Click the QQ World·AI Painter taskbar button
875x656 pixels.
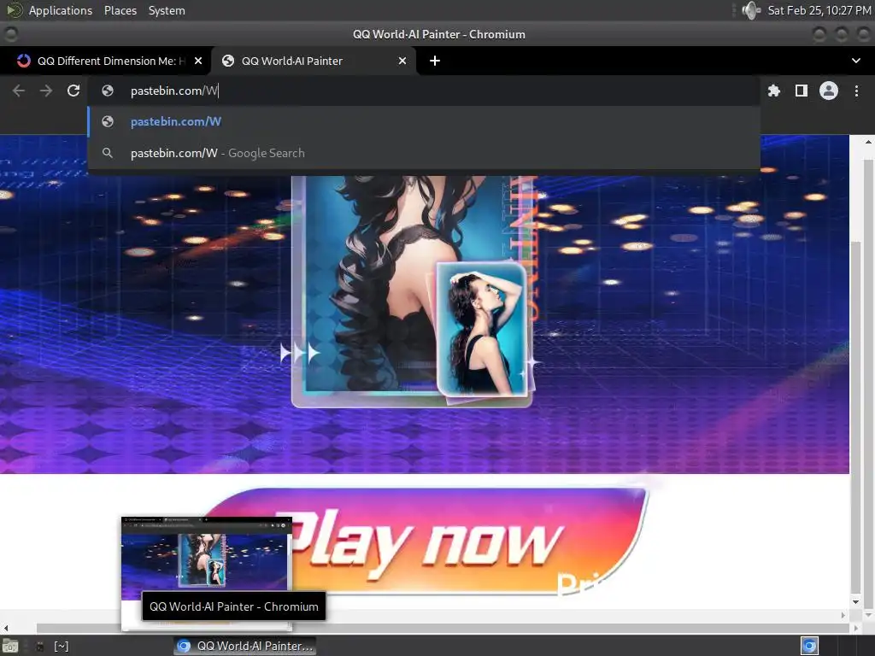(x=244, y=646)
